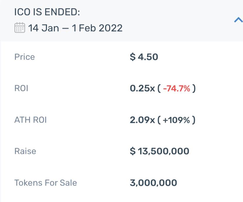Image resolution: width=243 pixels, height=202 pixels.
Task: Click the +109% ATH percentage
Action: (176, 120)
